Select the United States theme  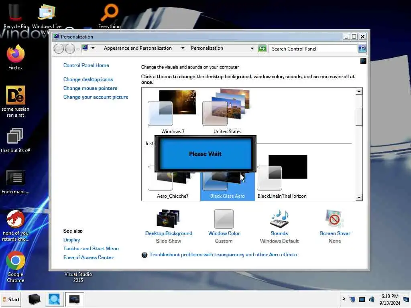tap(227, 112)
